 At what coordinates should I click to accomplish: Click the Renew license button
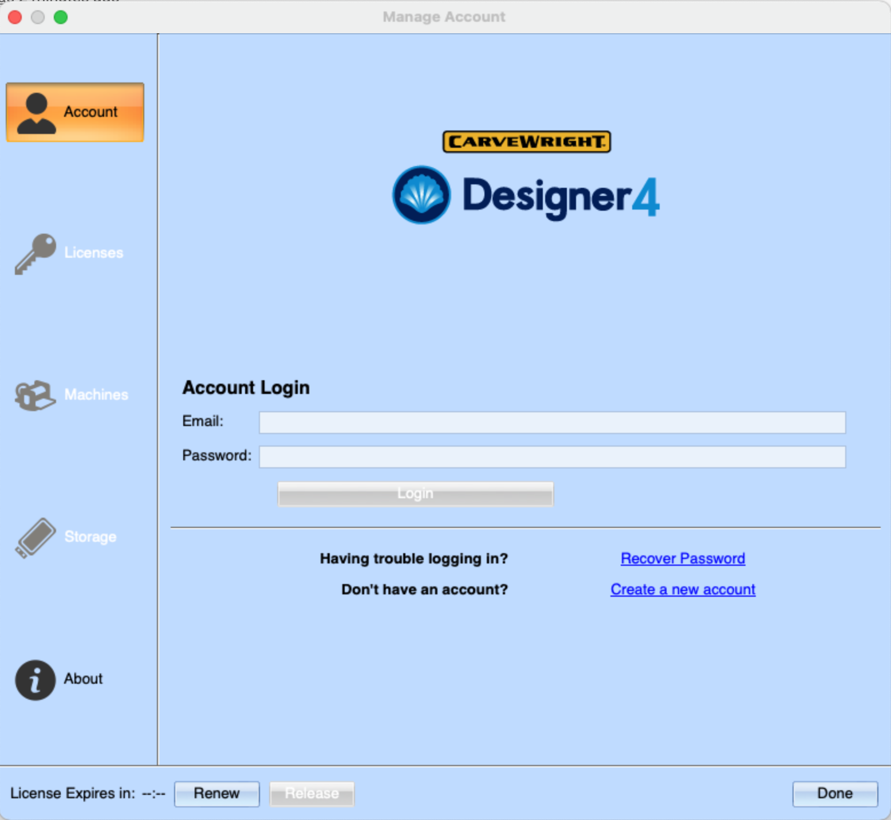(x=216, y=794)
